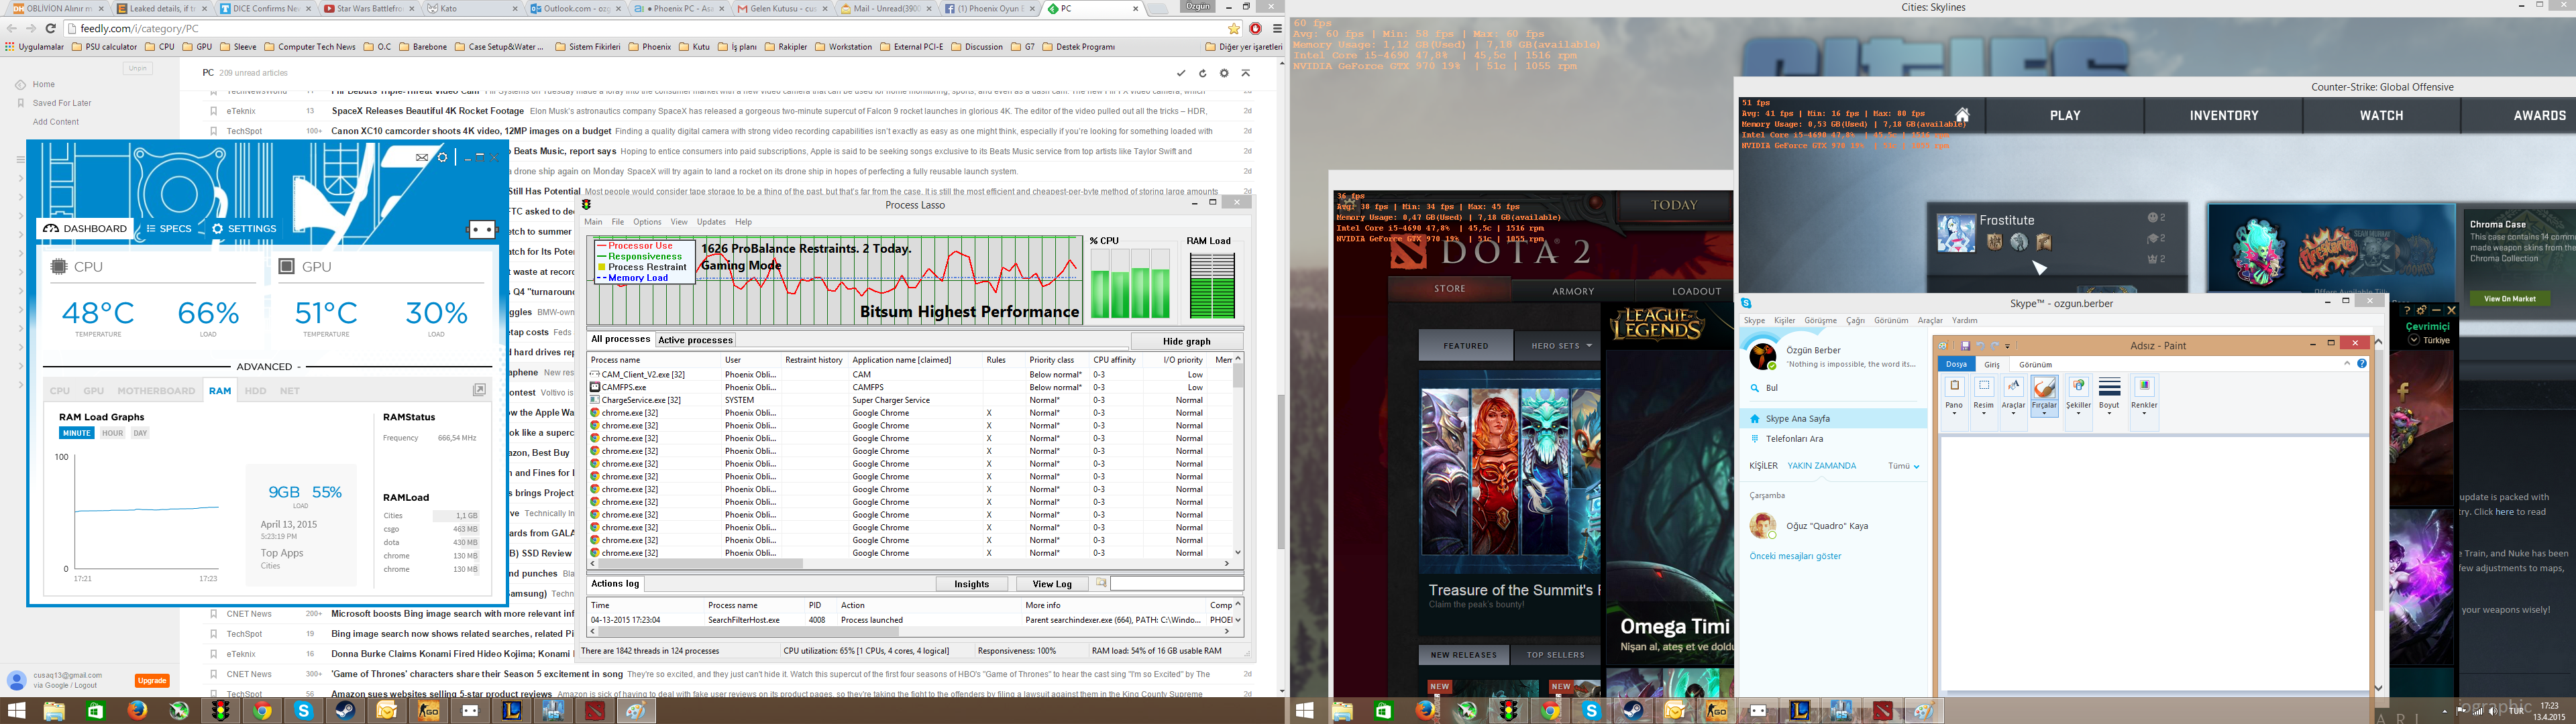2576x724 pixels.
Task: Switch RAM graph to DAY
Action: point(140,433)
